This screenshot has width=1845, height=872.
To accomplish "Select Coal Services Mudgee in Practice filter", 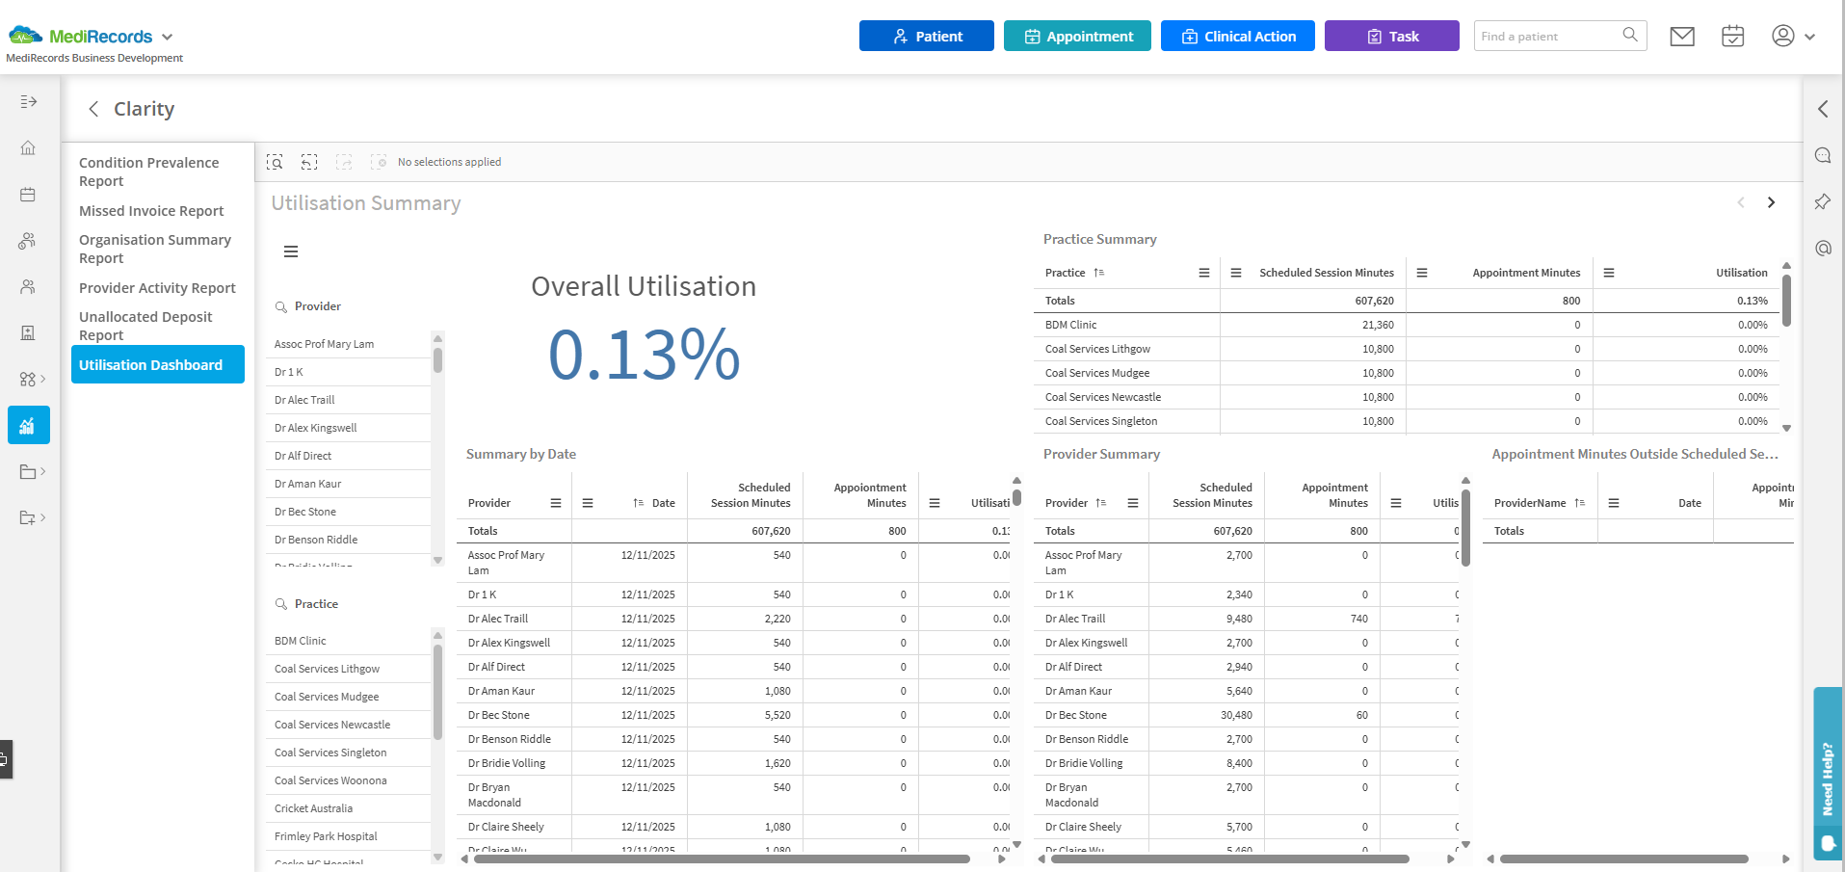I will tap(327, 697).
